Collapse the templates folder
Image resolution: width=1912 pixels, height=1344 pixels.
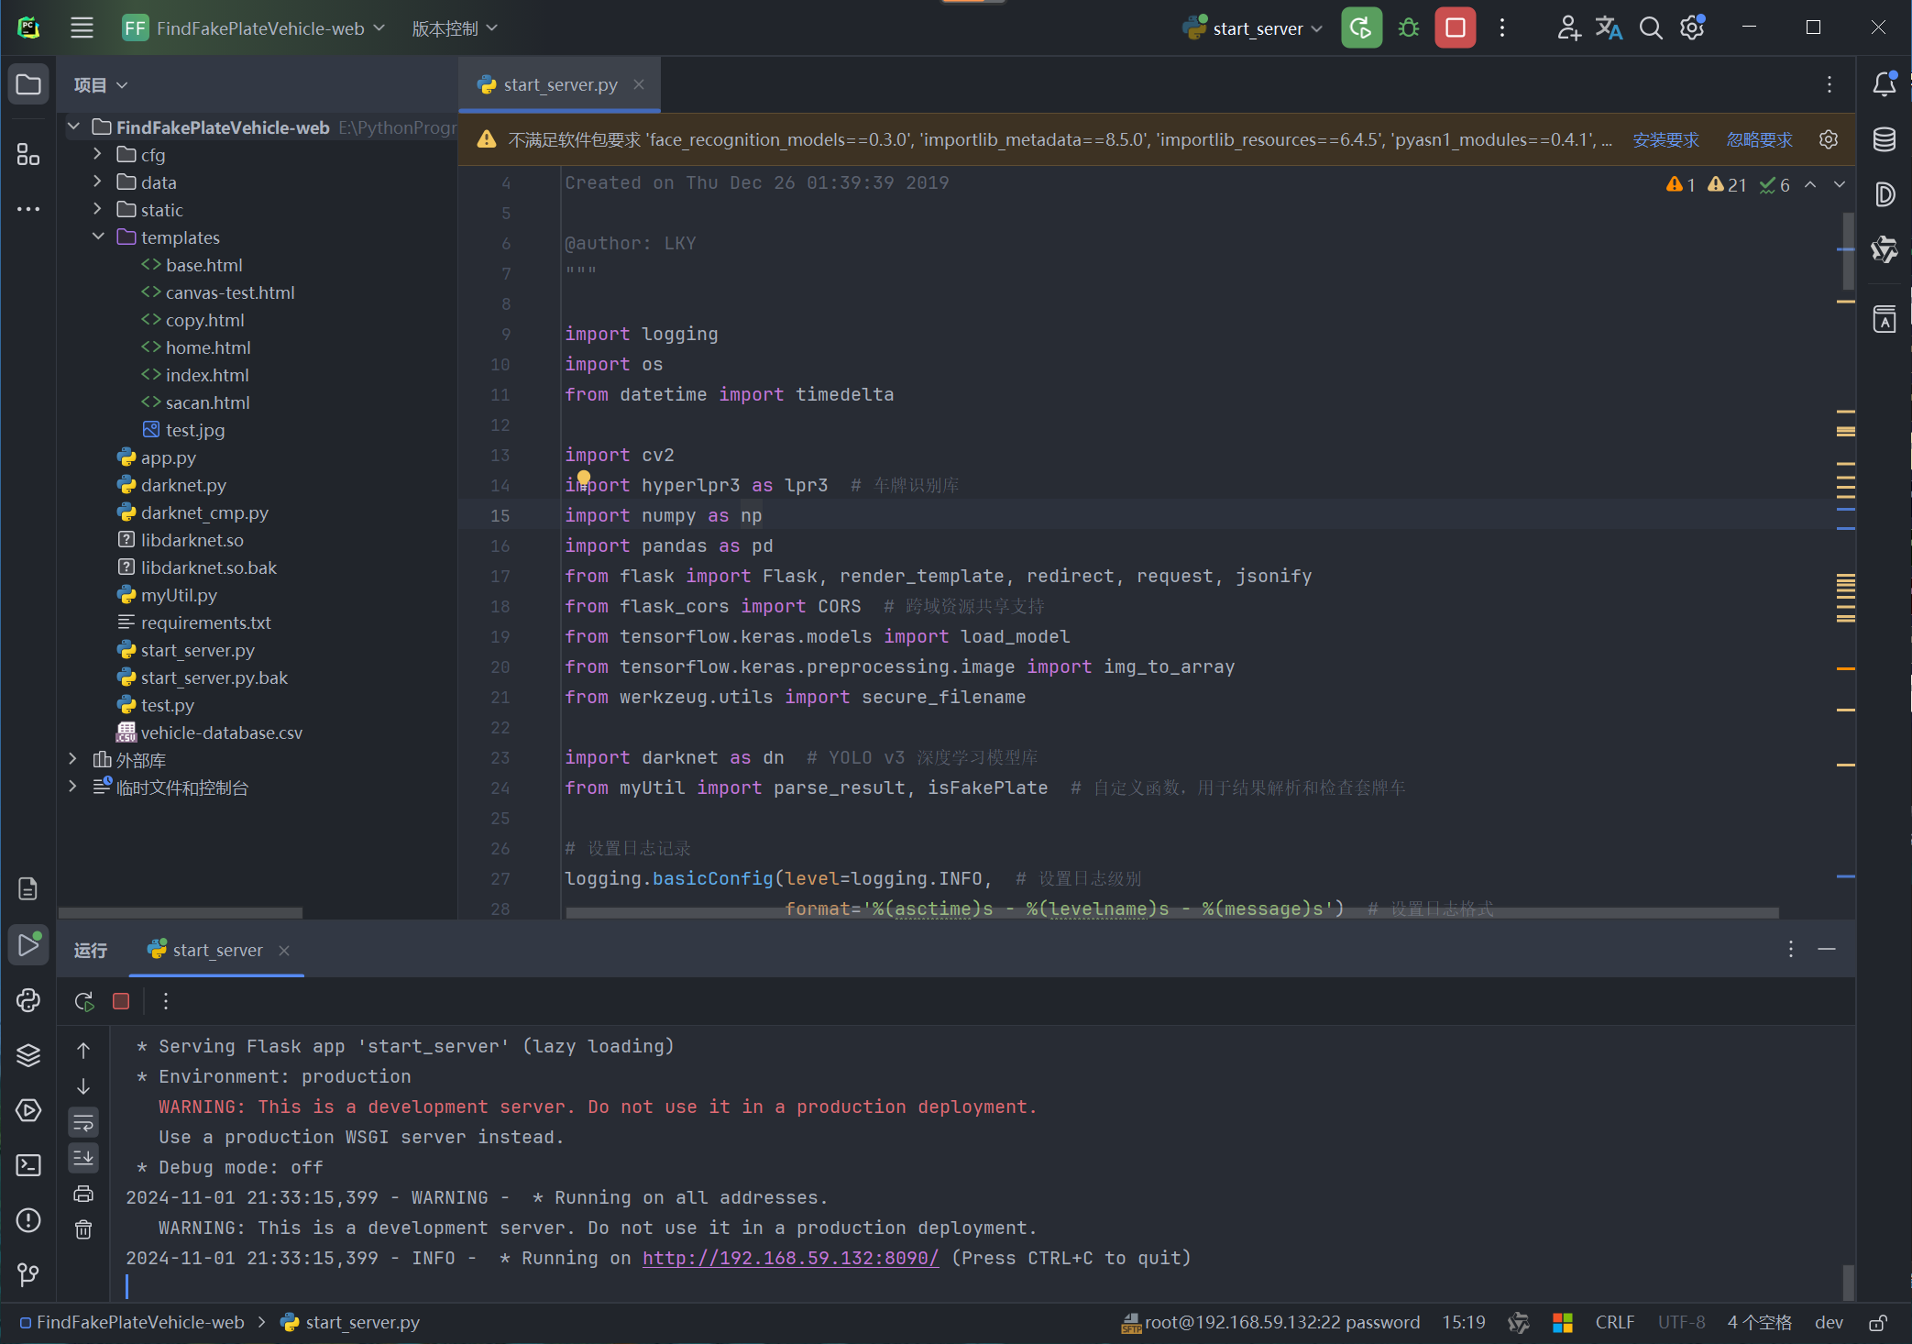98,237
